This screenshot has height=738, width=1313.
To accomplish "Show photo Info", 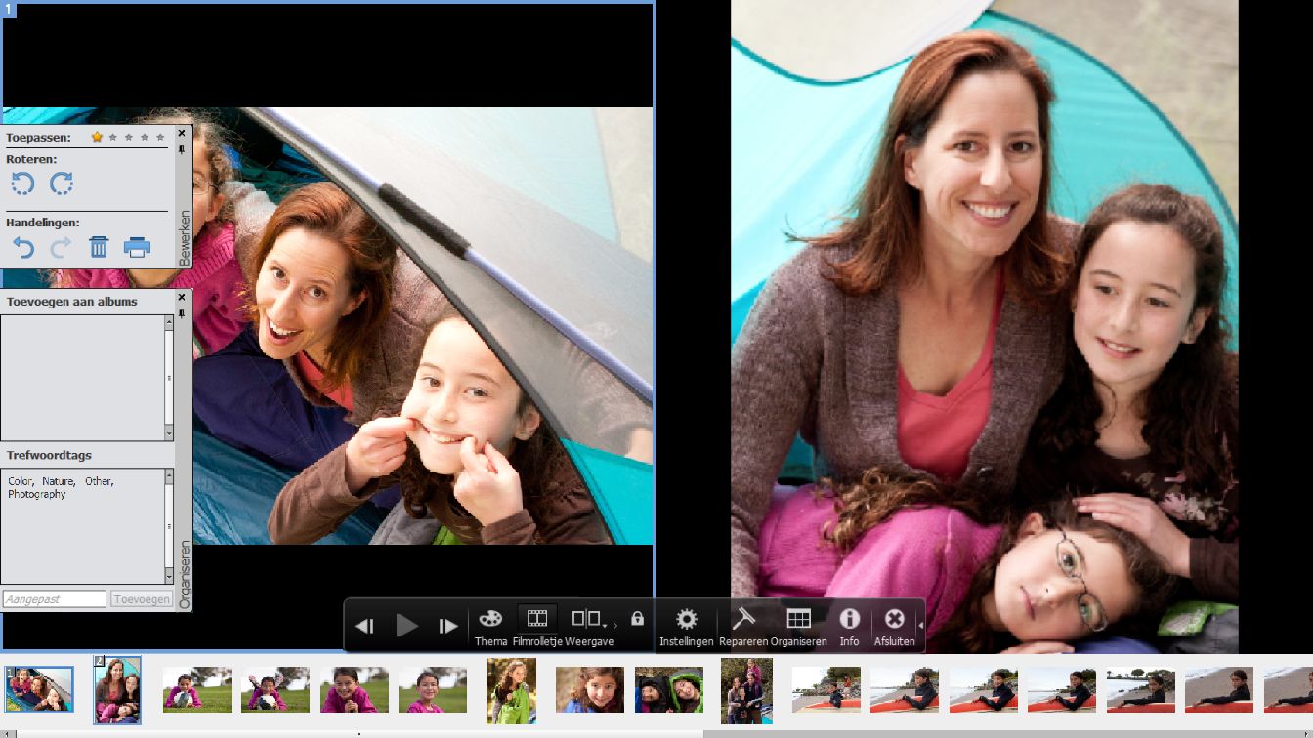I will 850,626.
